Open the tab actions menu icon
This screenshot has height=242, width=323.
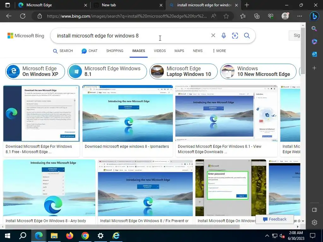pos(8,5)
